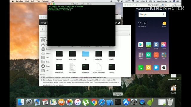Image resolution: width=191 pixels, height=107 pixels.
Task: Open the Terminal menu in menu bar
Action: pyautogui.click(x=19, y=1)
